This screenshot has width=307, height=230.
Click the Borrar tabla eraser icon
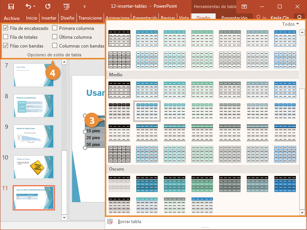pyautogui.click(x=111, y=222)
